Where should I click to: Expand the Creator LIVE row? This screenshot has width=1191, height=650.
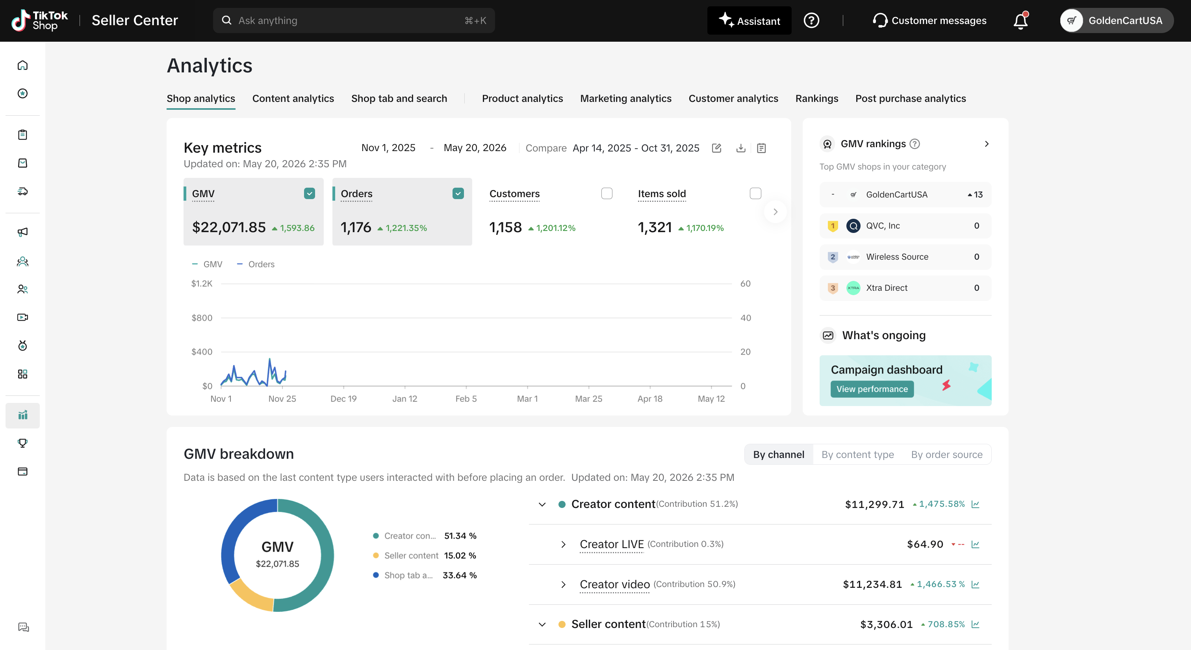coord(563,545)
